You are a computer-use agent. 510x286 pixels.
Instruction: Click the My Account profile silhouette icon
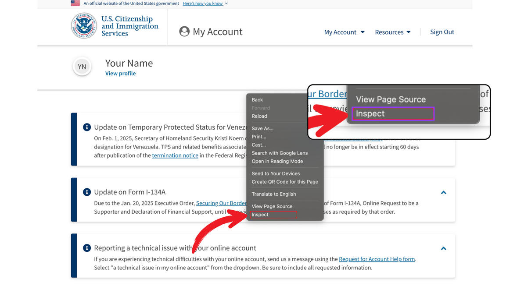pyautogui.click(x=184, y=32)
